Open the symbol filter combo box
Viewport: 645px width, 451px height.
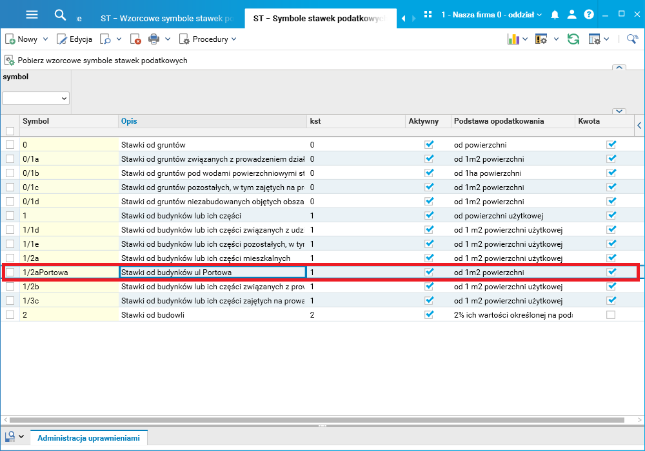(x=35, y=98)
